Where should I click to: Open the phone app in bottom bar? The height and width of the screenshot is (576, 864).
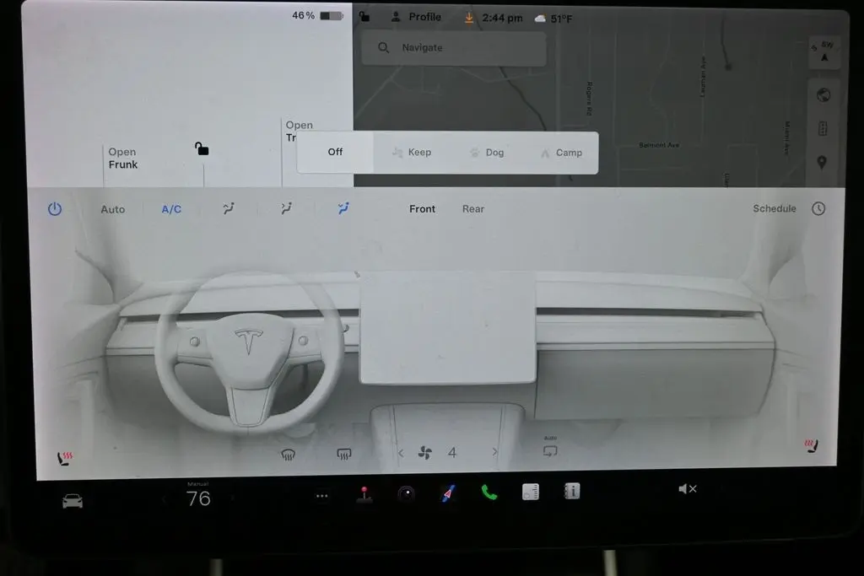tap(489, 493)
